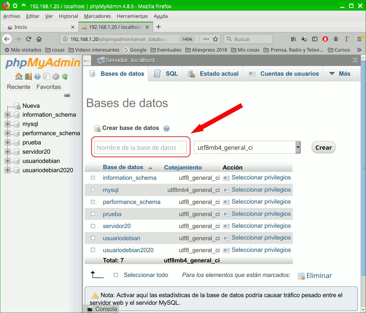Expand usuariodebian tree node
The height and width of the screenshot is (313, 366).
pos(8,161)
